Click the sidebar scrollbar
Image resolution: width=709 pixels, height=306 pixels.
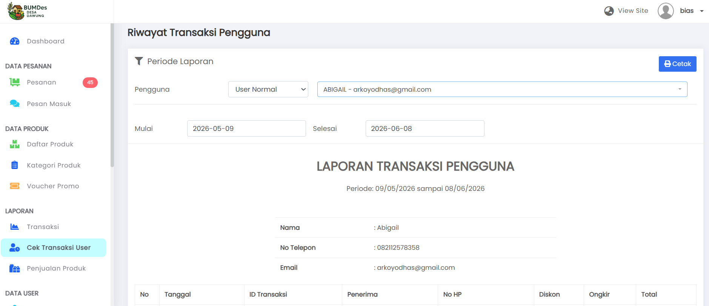pyautogui.click(x=112, y=95)
